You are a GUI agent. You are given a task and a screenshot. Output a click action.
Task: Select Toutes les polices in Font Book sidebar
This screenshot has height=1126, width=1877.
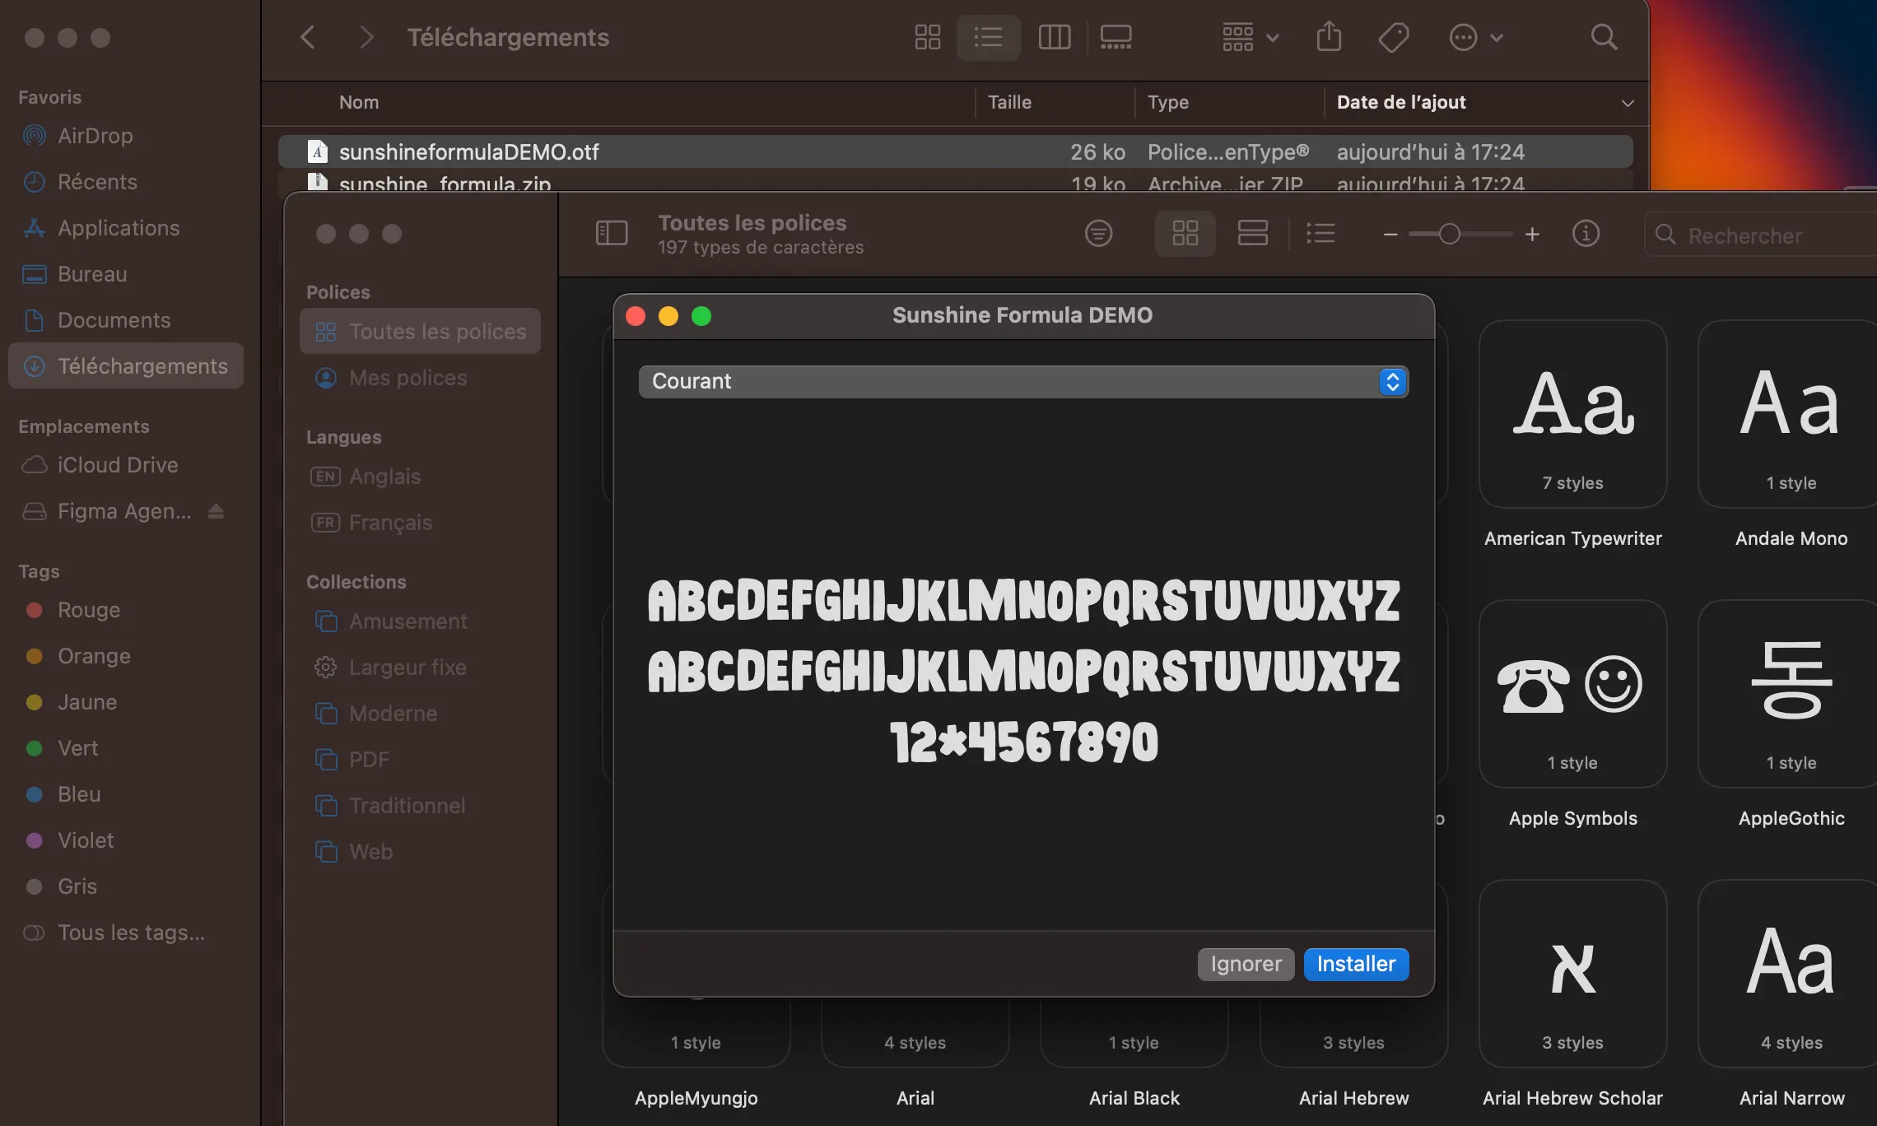(x=420, y=331)
